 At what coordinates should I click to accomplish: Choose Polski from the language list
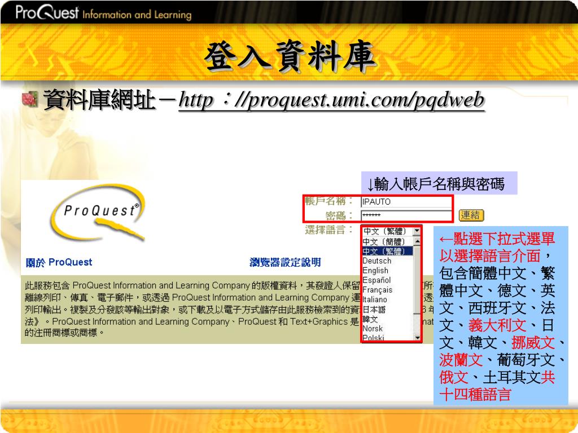click(387, 338)
